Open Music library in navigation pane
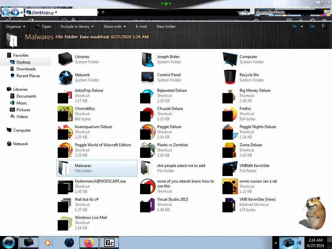The height and width of the screenshot is (249, 332). [x=22, y=103]
